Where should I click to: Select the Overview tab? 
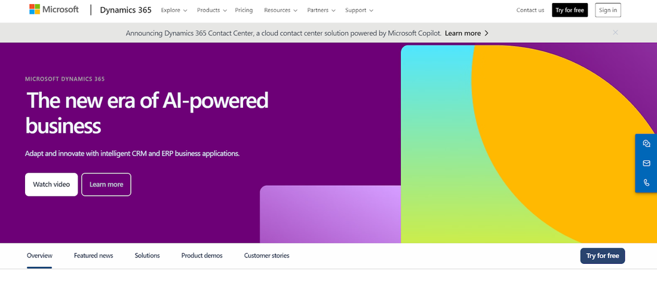39,256
